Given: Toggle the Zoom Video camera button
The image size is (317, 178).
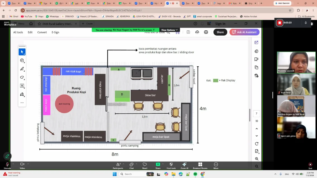Looking at the screenshot, I should [22, 165].
